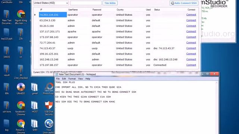Launch USB Disk Security from desktop
Screen dimensions: 239x134
(49, 108)
